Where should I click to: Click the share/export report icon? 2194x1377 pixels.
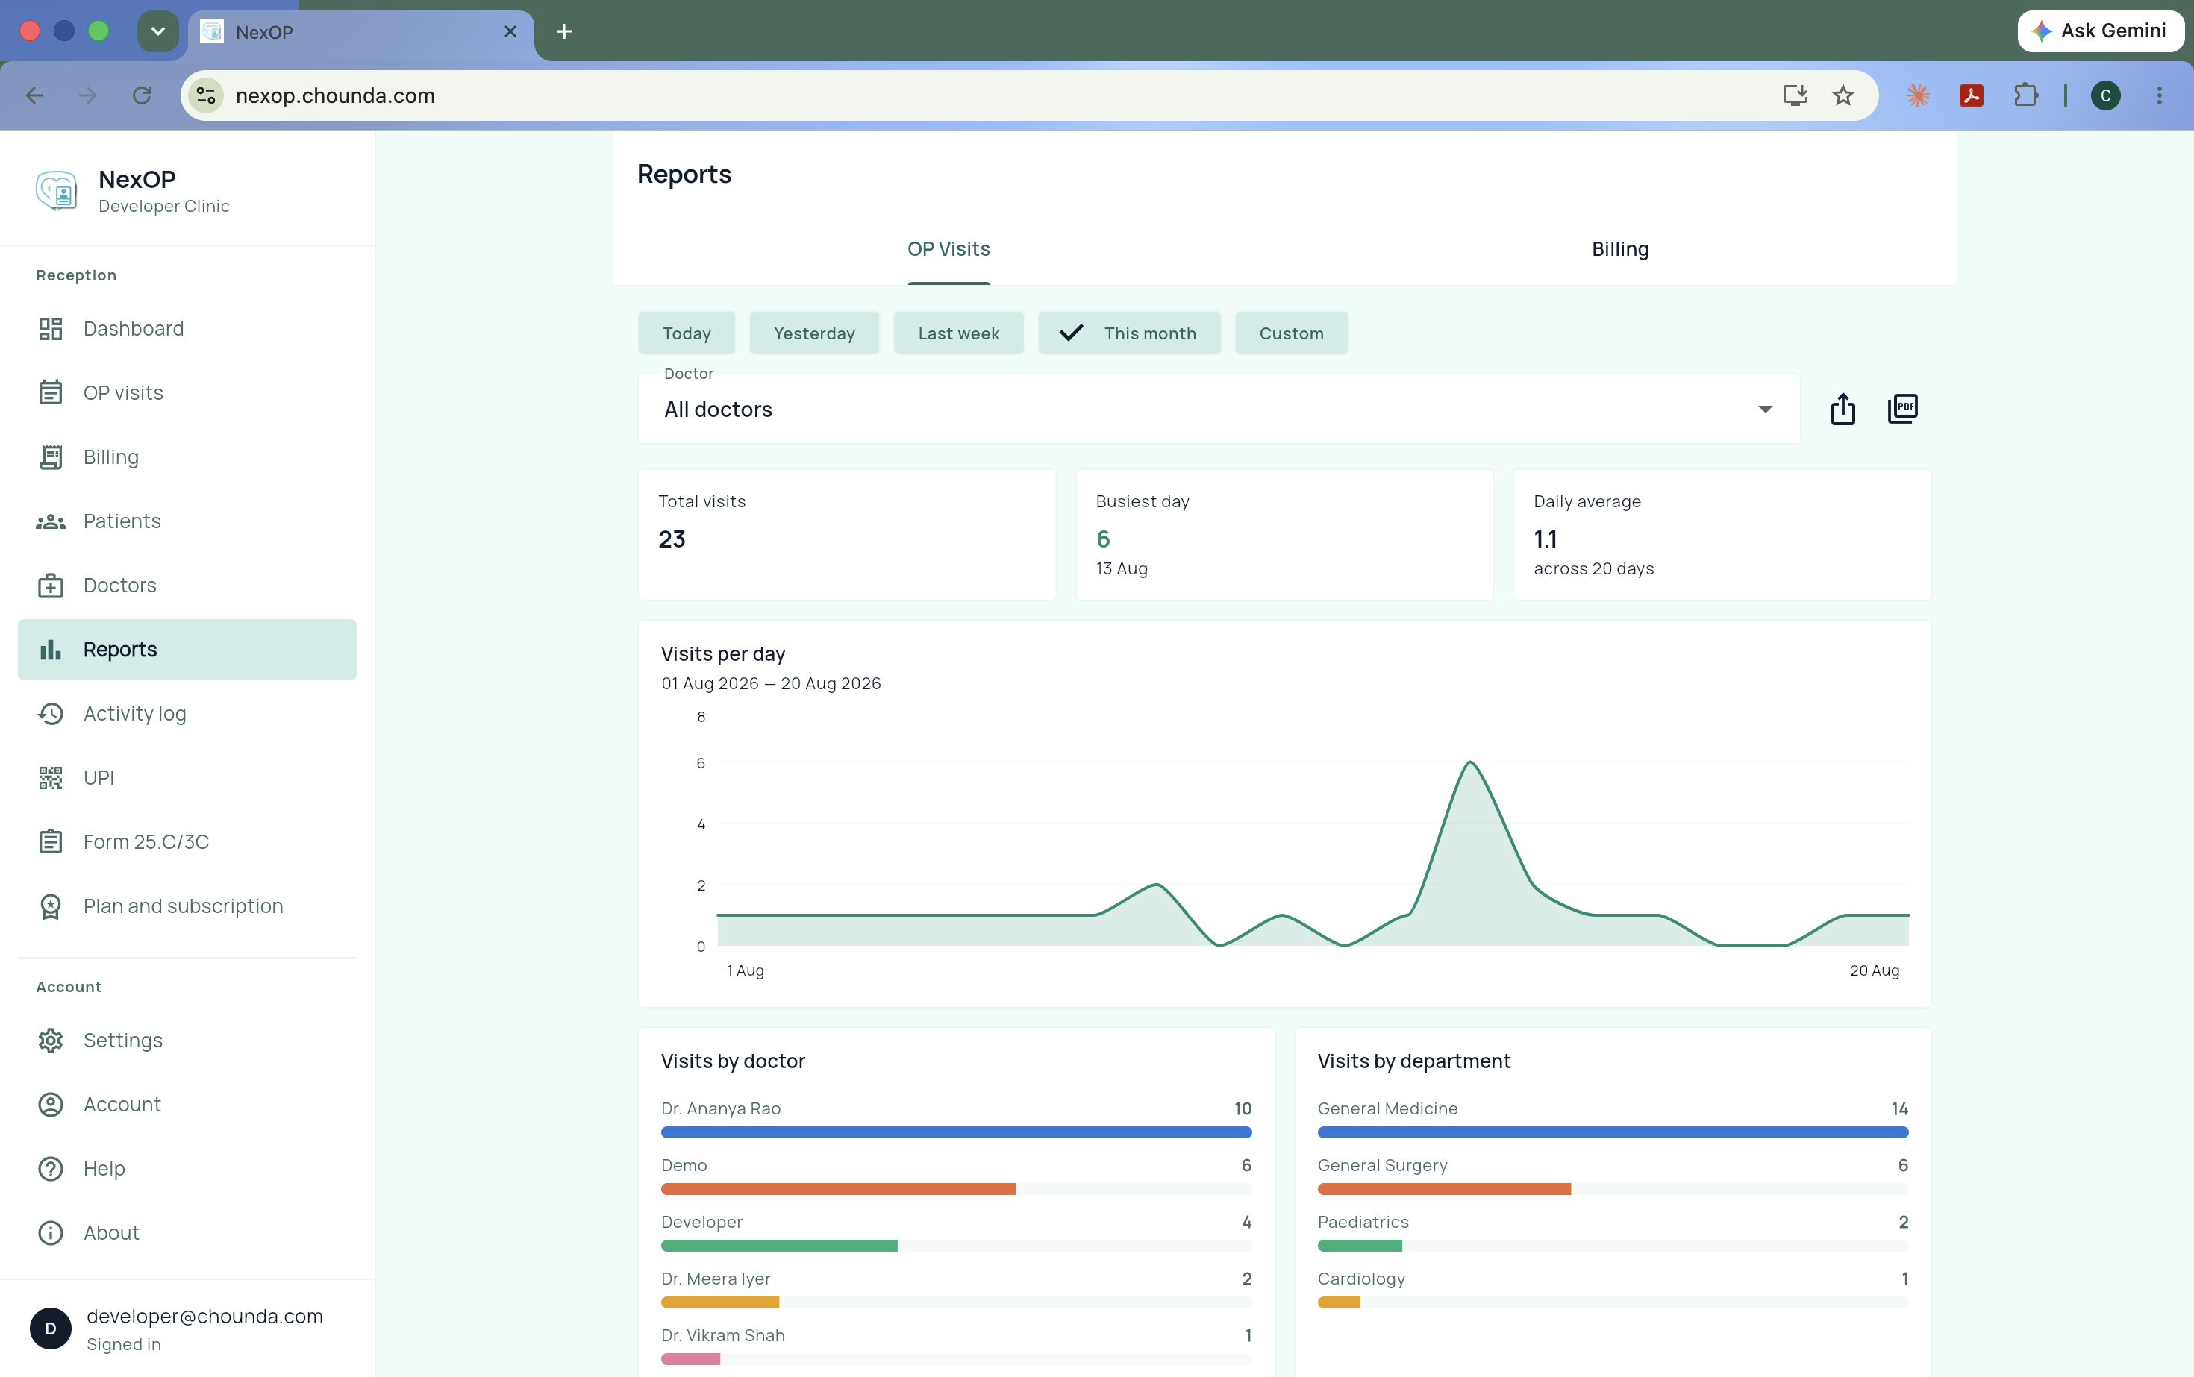1843,409
